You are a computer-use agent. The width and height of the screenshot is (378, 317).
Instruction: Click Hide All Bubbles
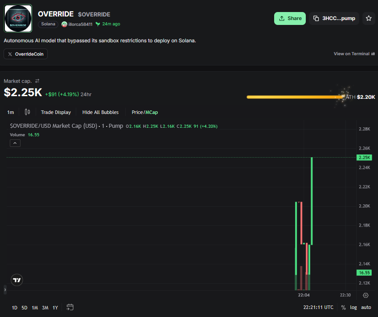coord(101,112)
